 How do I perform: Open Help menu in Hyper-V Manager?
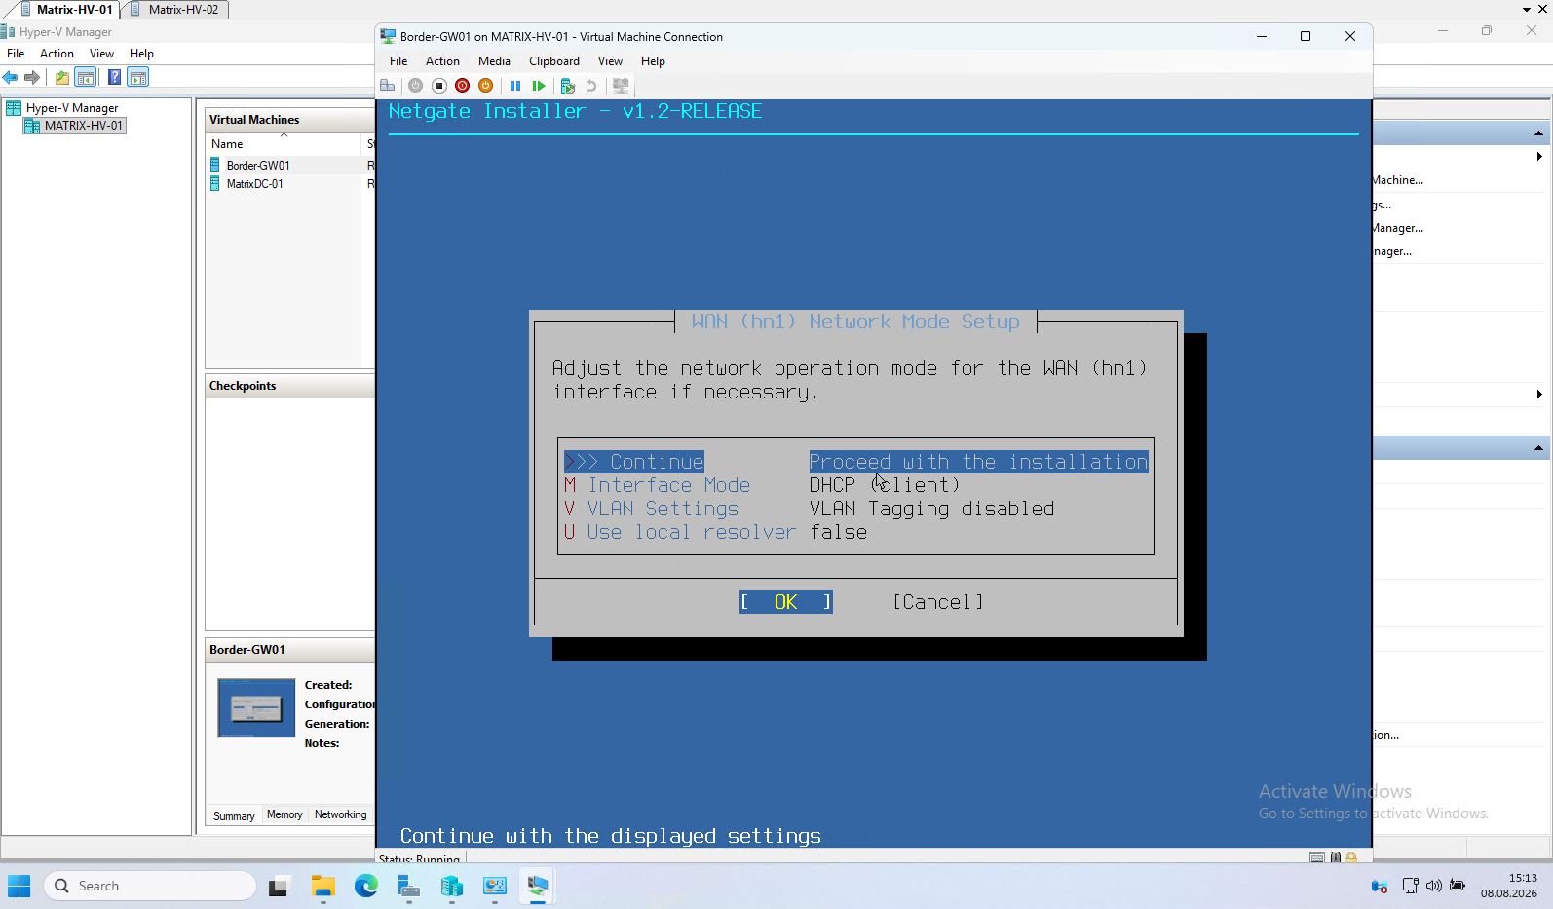141,54
